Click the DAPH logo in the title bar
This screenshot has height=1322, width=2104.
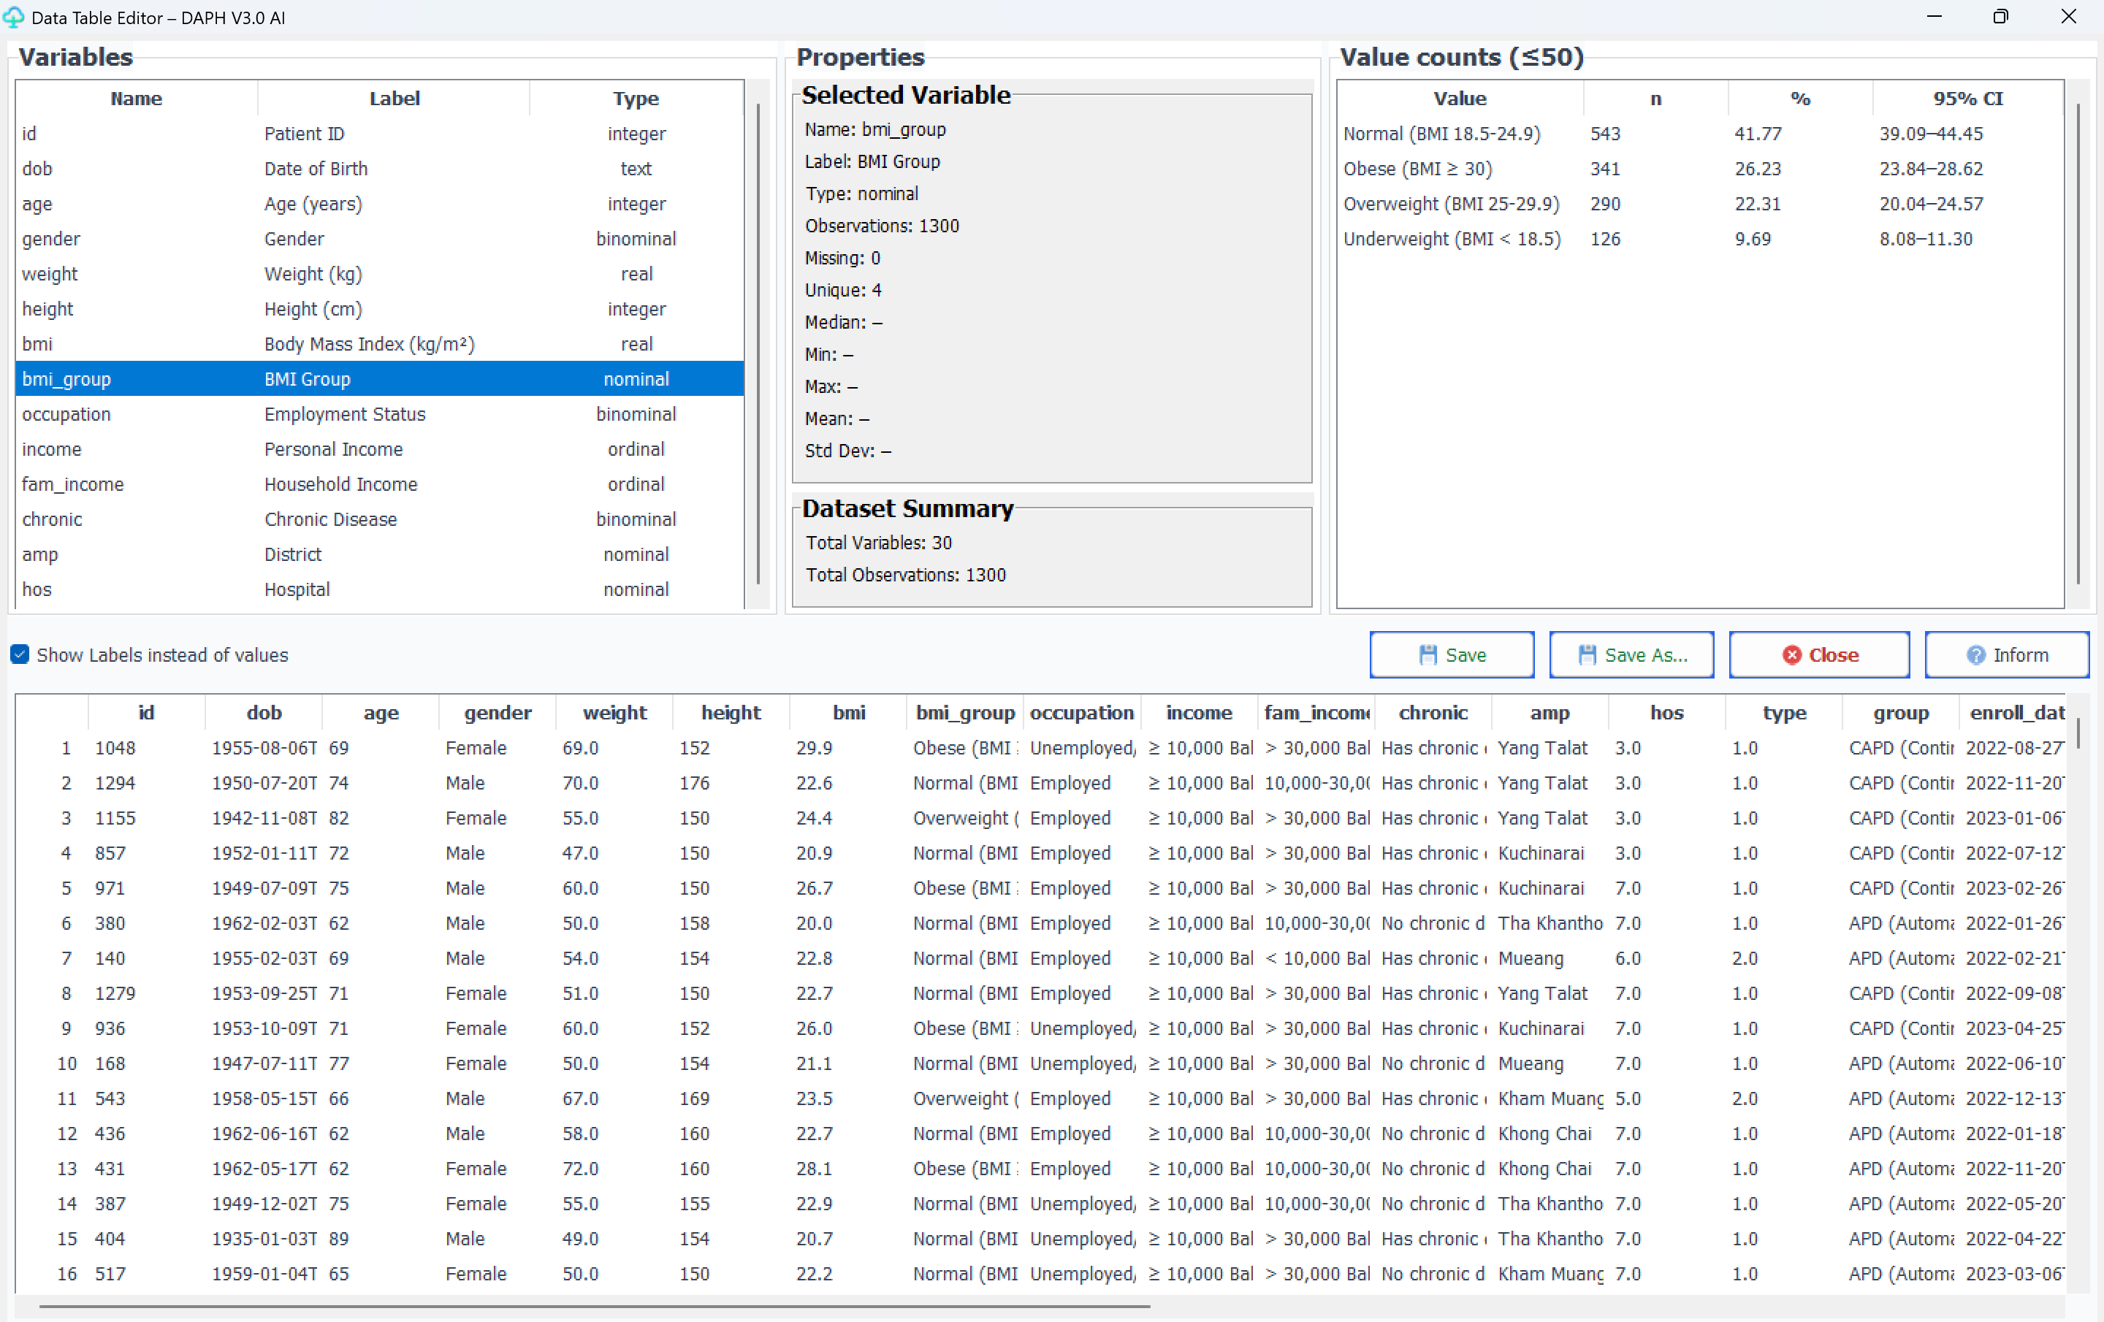14,17
